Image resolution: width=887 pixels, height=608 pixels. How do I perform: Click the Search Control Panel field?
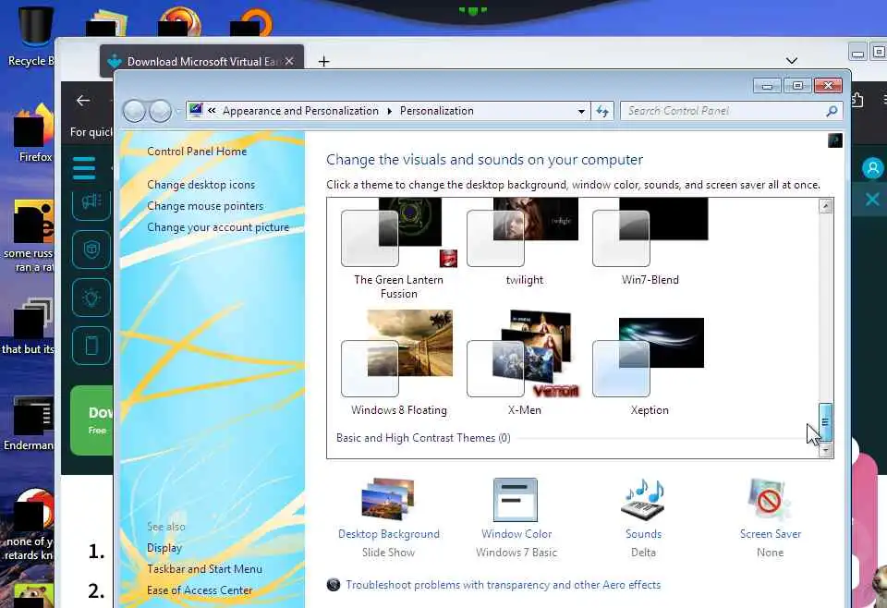coord(723,111)
